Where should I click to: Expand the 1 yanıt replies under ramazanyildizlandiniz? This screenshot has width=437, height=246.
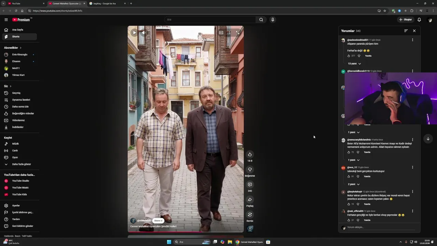point(354,160)
